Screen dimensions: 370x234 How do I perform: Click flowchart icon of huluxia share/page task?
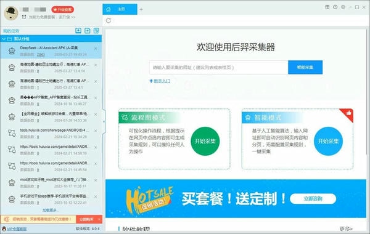pyautogui.click(x=12, y=133)
